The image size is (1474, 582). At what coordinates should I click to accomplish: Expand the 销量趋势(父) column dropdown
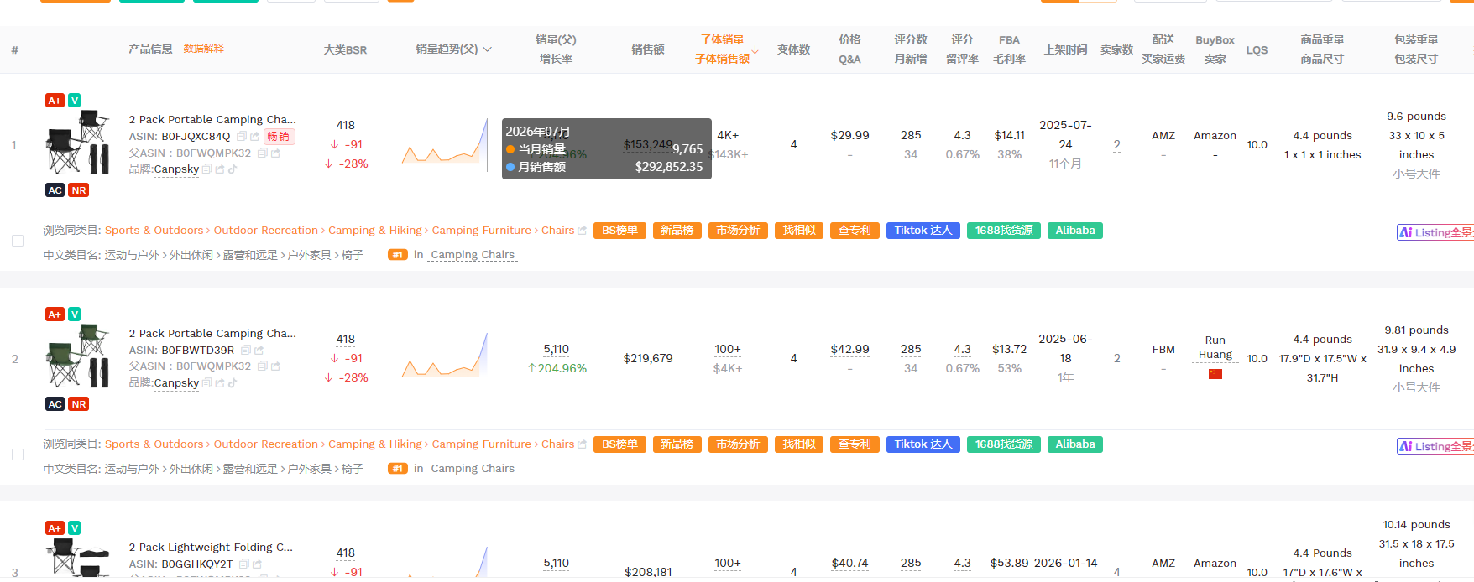[488, 49]
